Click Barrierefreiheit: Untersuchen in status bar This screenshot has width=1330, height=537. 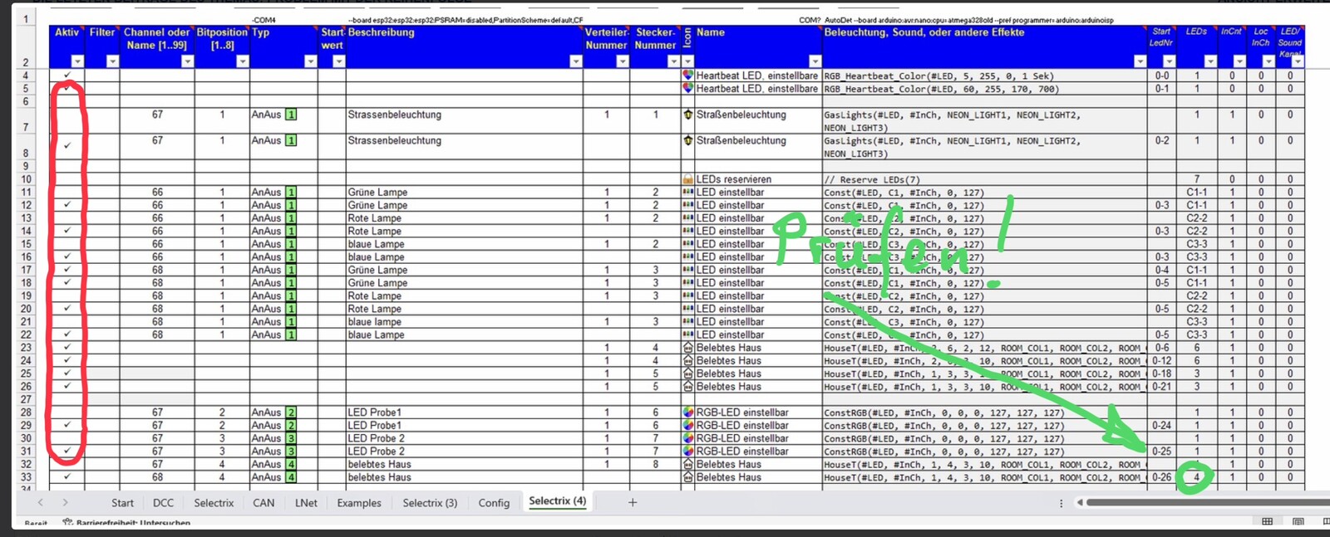132,523
